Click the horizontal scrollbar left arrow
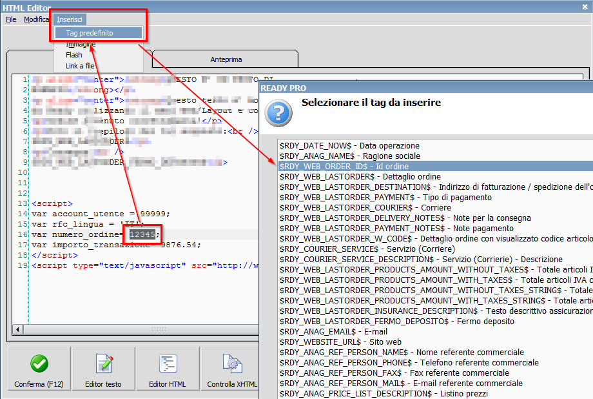Viewport: 593px width, 399px height. pos(17,329)
